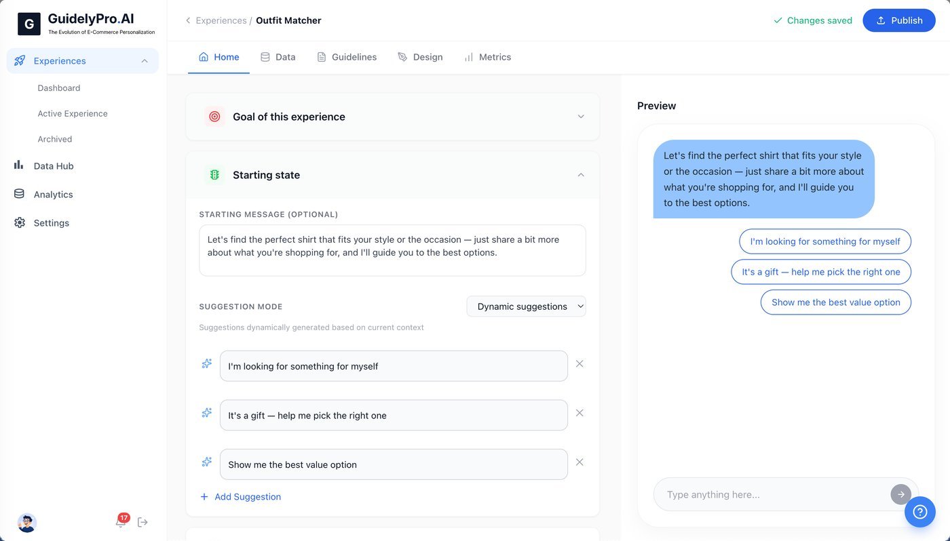Click the notification bell with 17 badge
Screen dimensions: 950x541
click(x=121, y=522)
